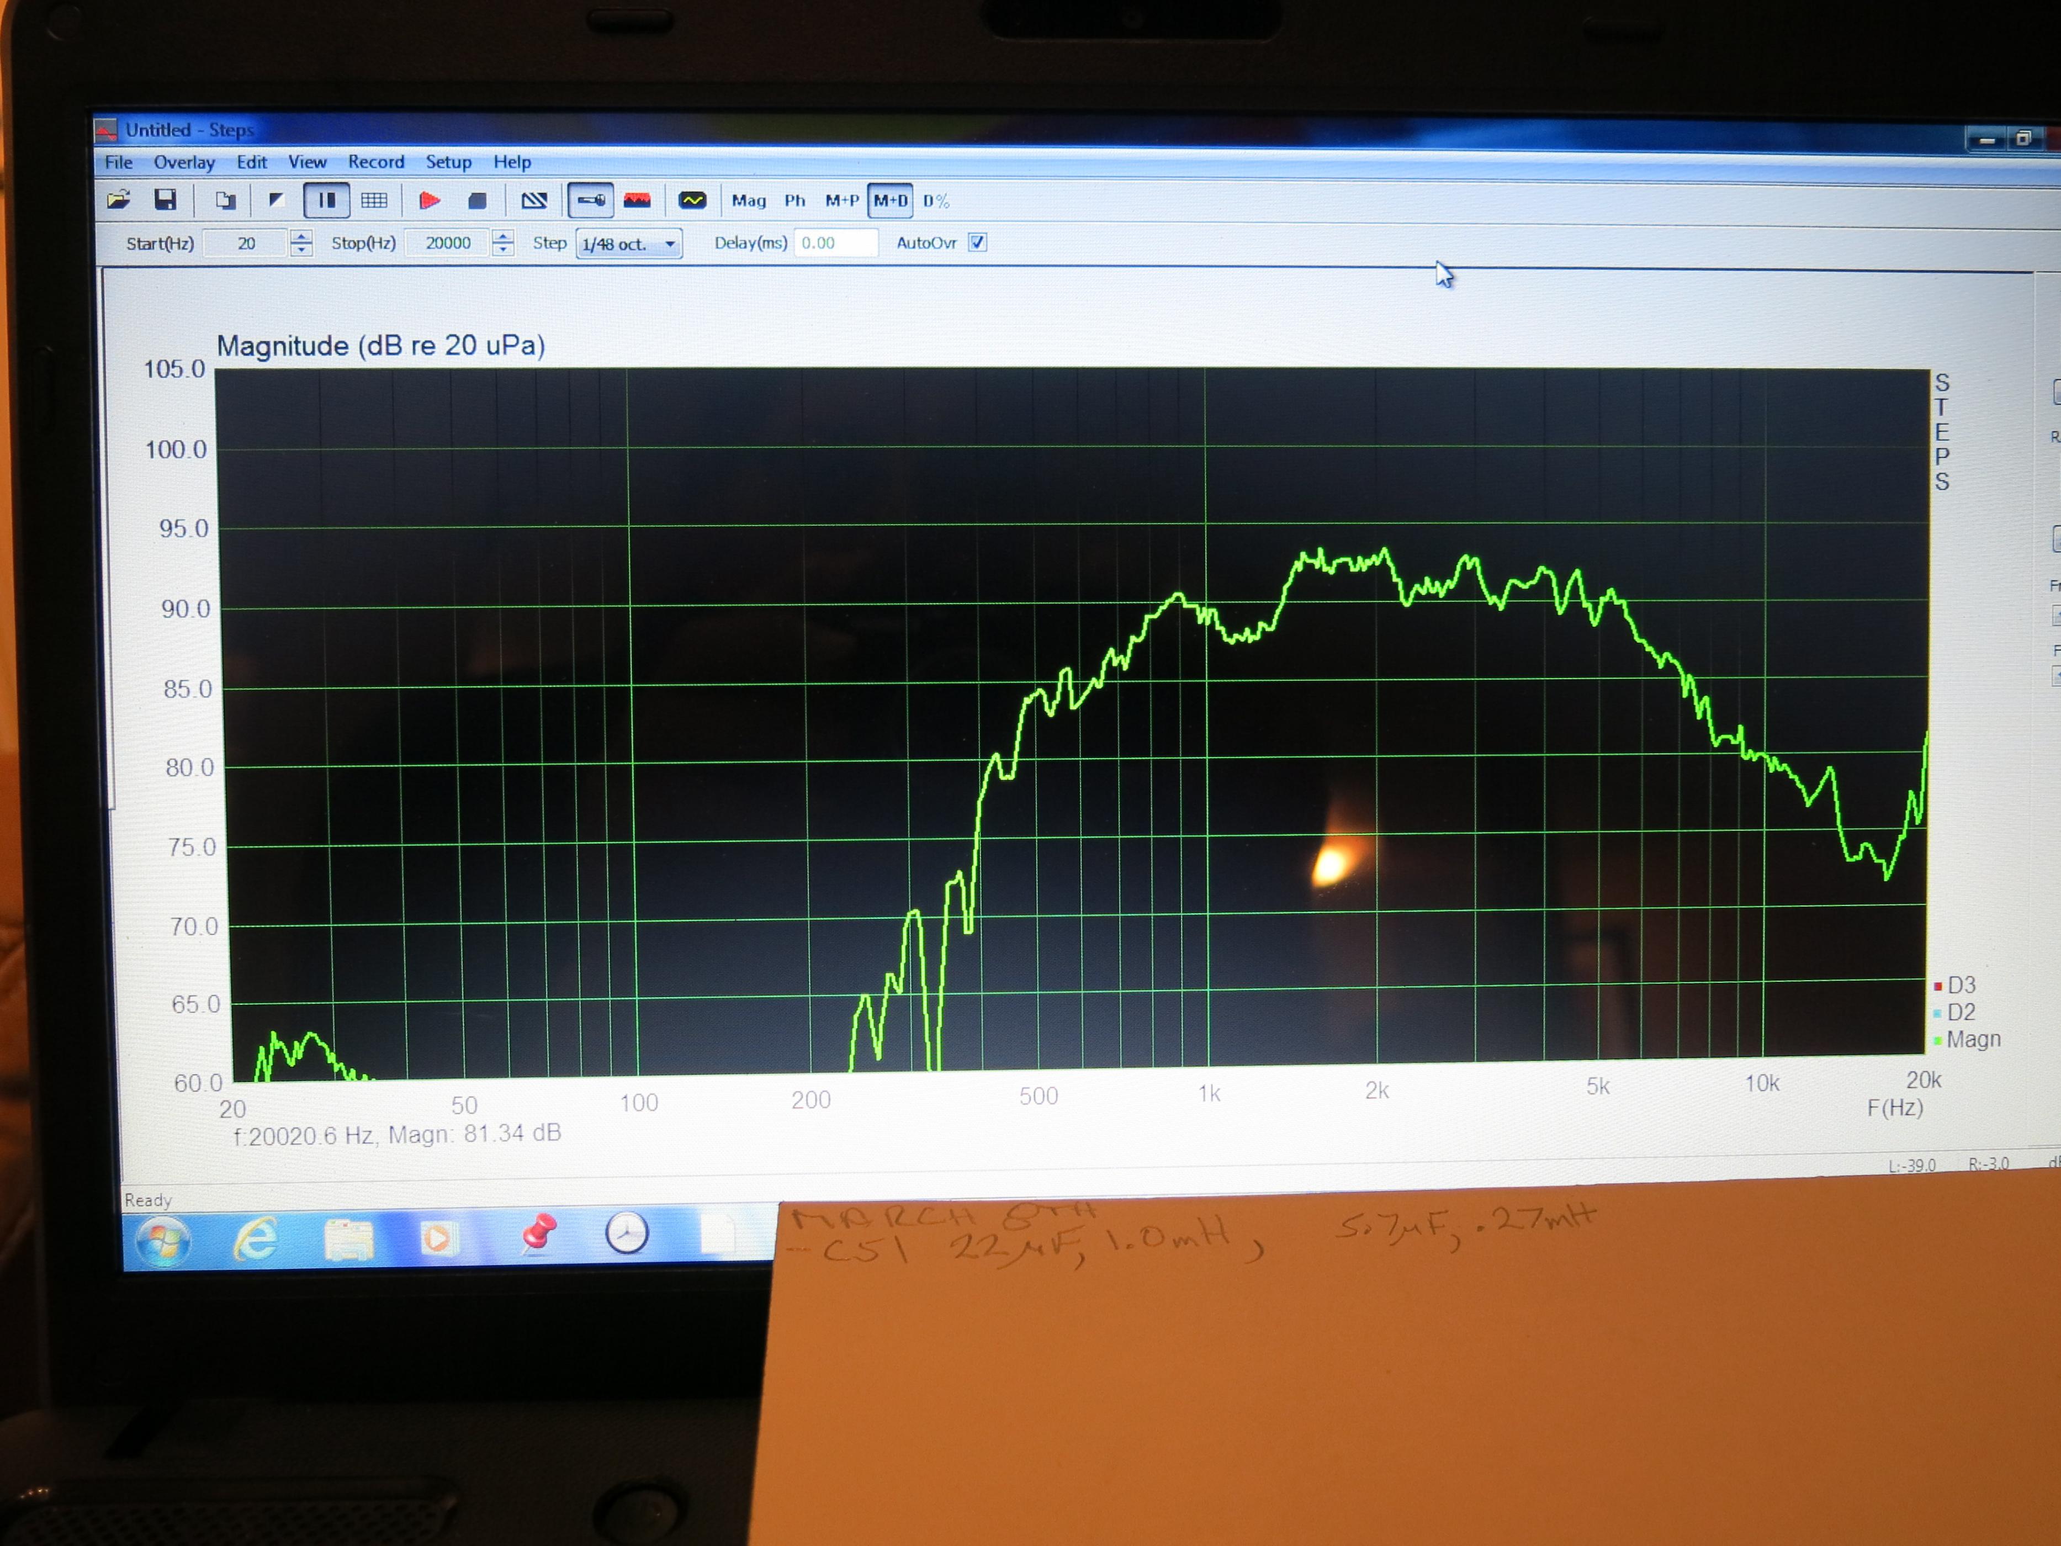Screen dimensions: 2061x1546
Task: Open the Help menu
Action: point(511,162)
